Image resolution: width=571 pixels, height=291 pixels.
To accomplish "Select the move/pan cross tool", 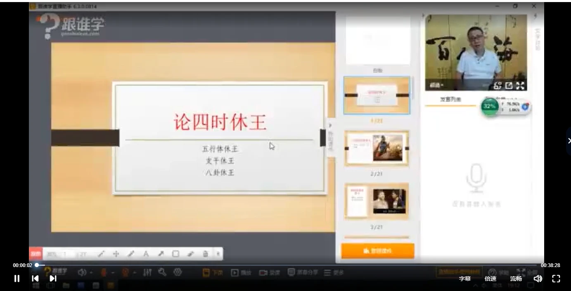I will point(116,254).
